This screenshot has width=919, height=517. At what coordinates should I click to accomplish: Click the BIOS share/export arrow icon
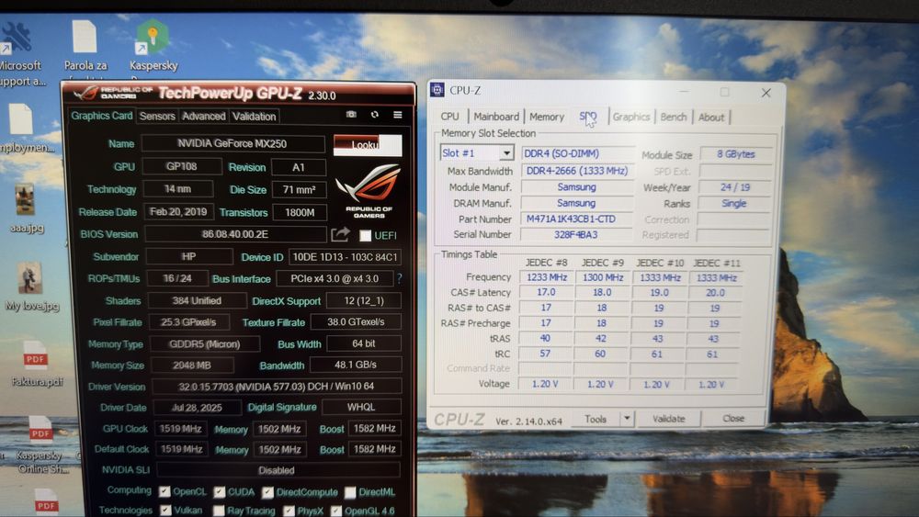pyautogui.click(x=341, y=235)
